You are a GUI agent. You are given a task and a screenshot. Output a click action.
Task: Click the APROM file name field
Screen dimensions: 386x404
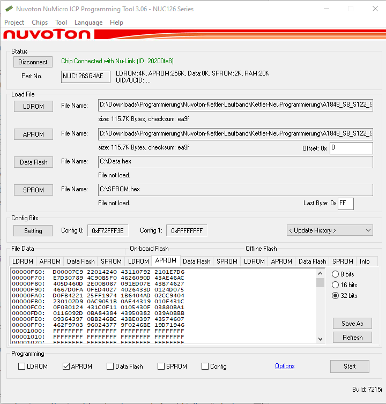coord(235,134)
